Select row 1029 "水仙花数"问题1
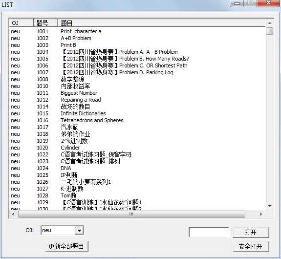The height and width of the screenshot is (259, 281). (x=137, y=202)
